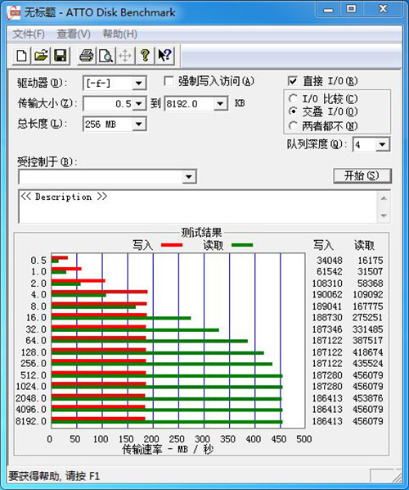Select the 交叠 I/O(O) radio button
The width and height of the screenshot is (409, 490).
tap(293, 111)
